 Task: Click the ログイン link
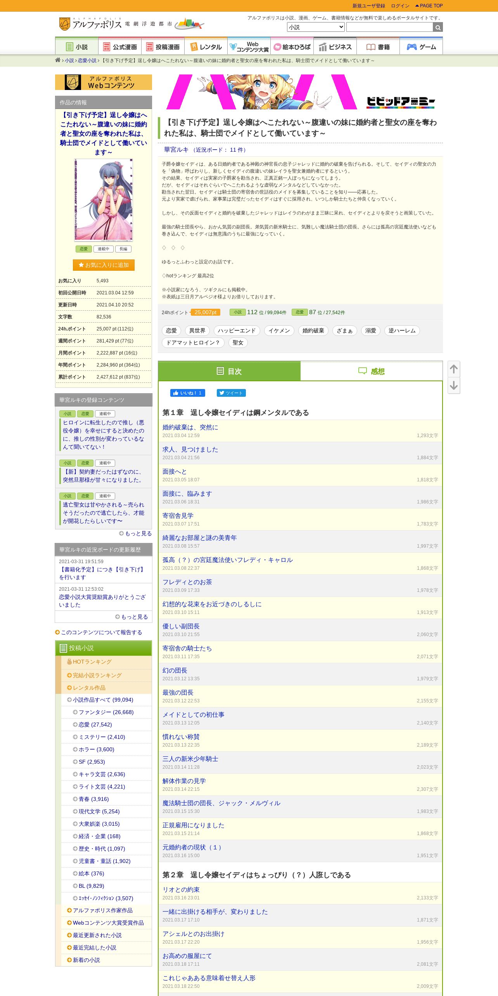tap(400, 6)
